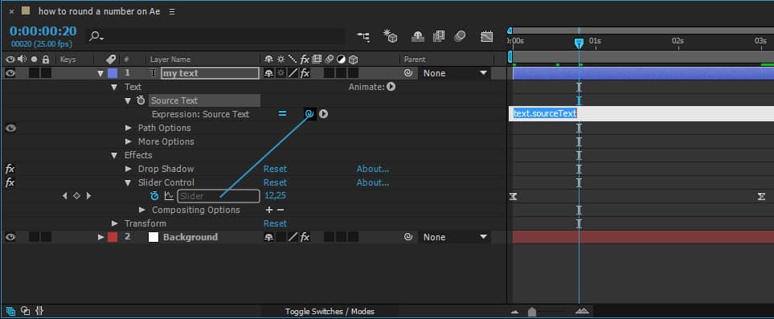Open the Graph Editor icon
The image size is (774, 319).
(487, 36)
